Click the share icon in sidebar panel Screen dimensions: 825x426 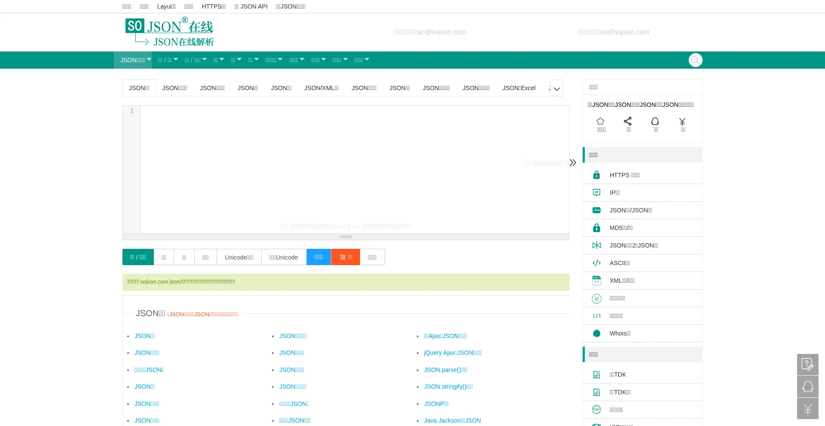click(628, 121)
